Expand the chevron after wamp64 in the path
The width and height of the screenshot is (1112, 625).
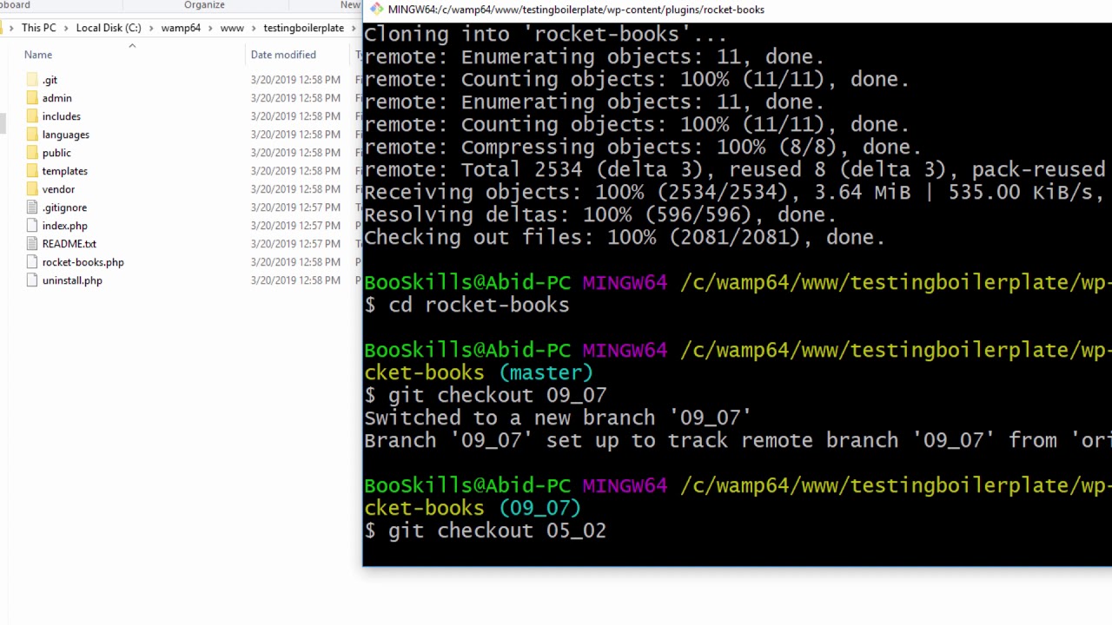211,28
